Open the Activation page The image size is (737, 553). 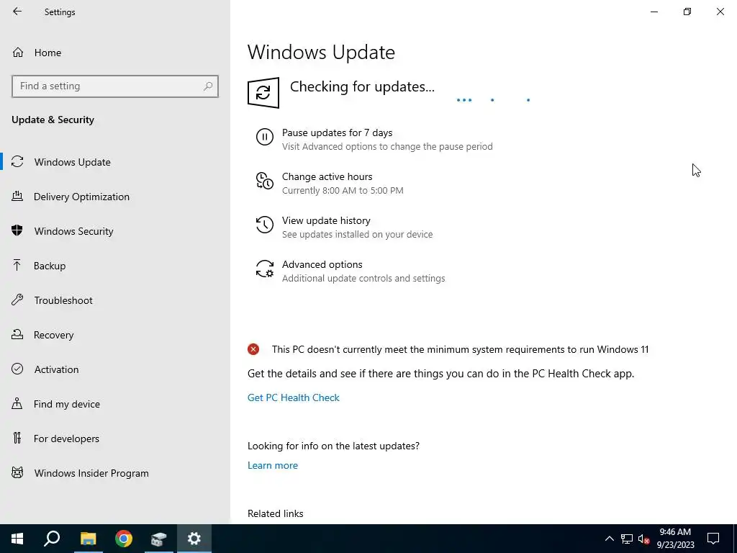pos(56,369)
